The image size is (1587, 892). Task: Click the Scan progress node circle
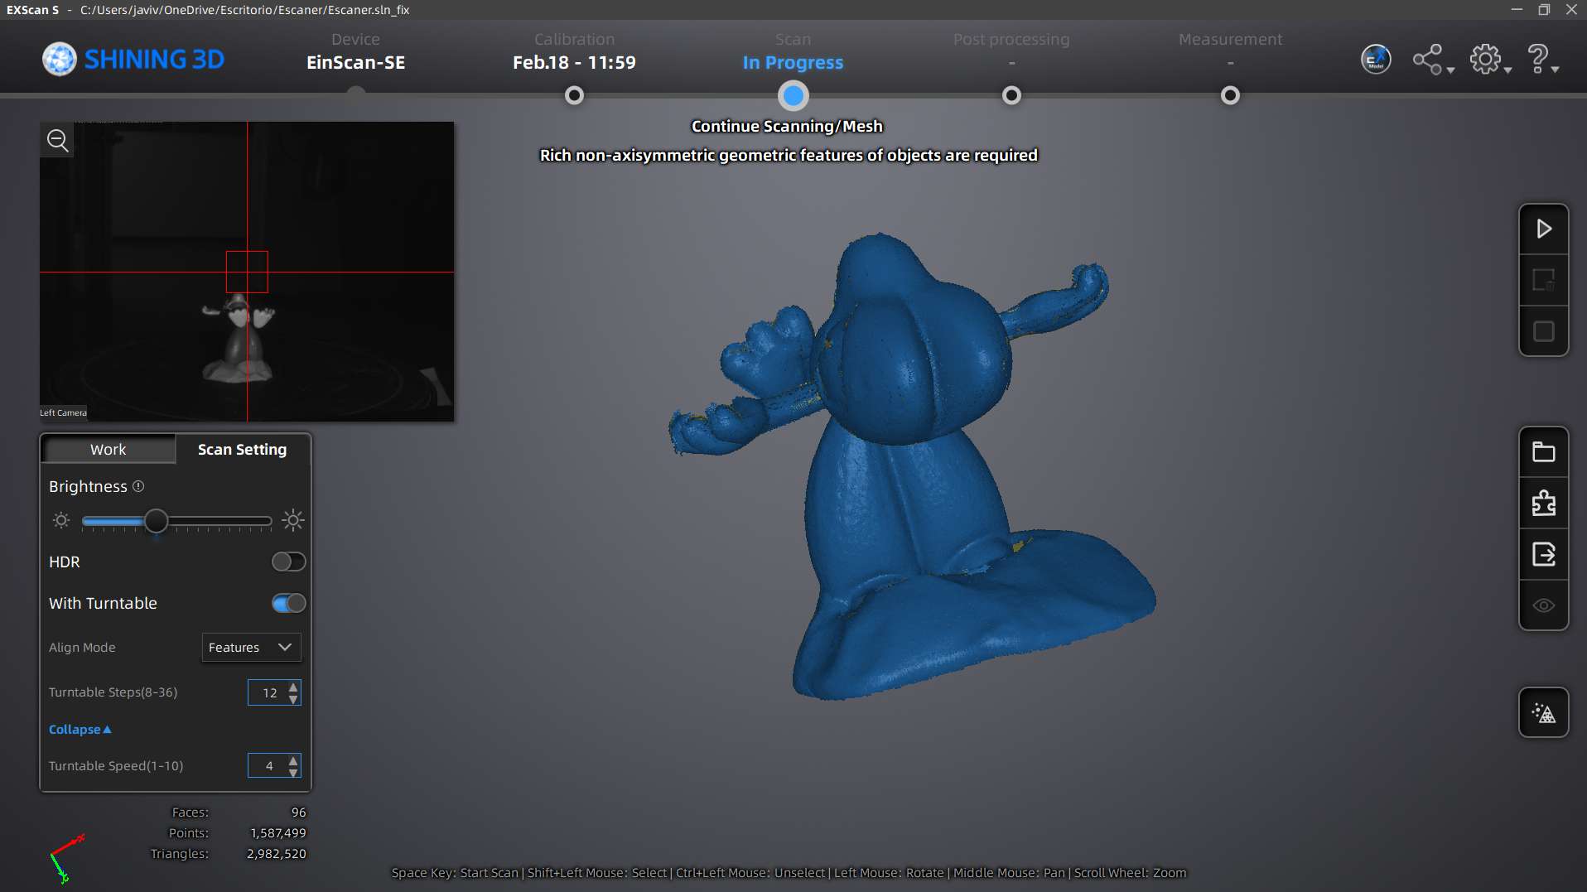[793, 95]
